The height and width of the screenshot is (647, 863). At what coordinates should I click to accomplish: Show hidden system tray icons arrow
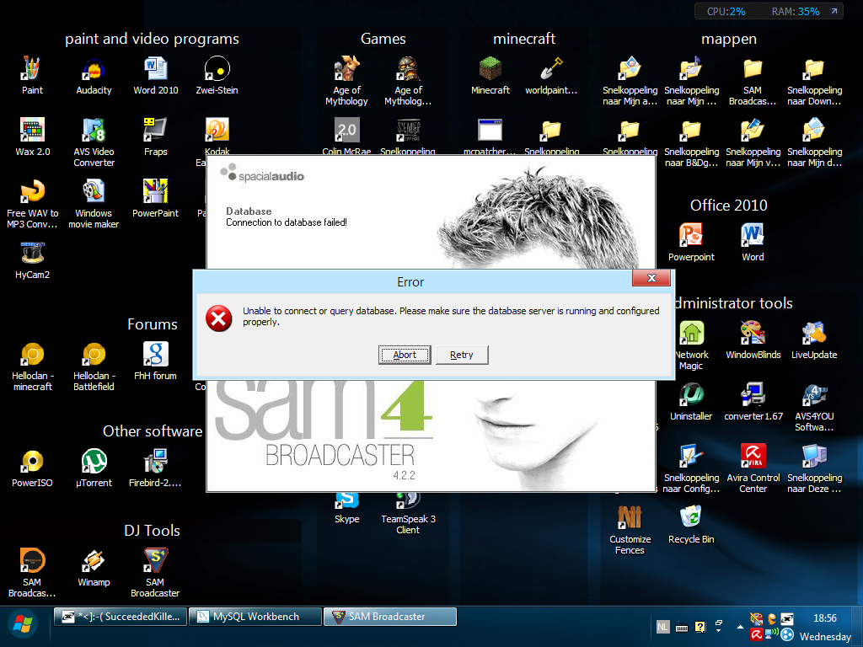[740, 627]
